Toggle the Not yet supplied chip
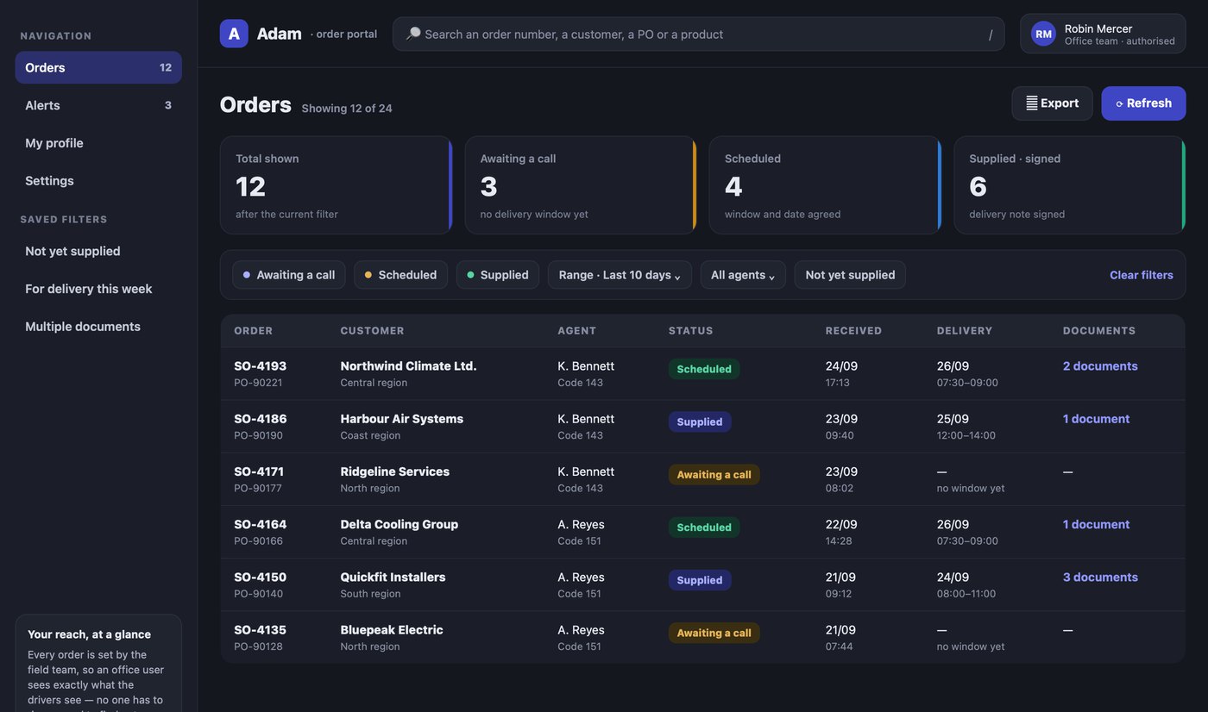 point(850,275)
